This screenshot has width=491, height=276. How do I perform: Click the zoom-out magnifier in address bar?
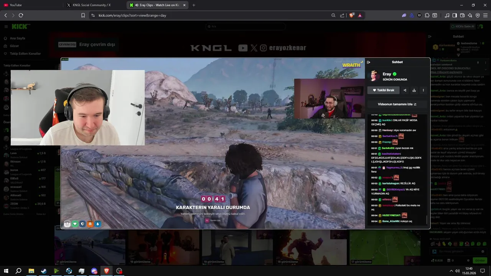pos(333,15)
